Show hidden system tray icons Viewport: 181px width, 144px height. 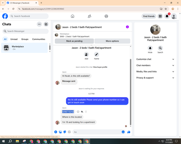[159, 141]
